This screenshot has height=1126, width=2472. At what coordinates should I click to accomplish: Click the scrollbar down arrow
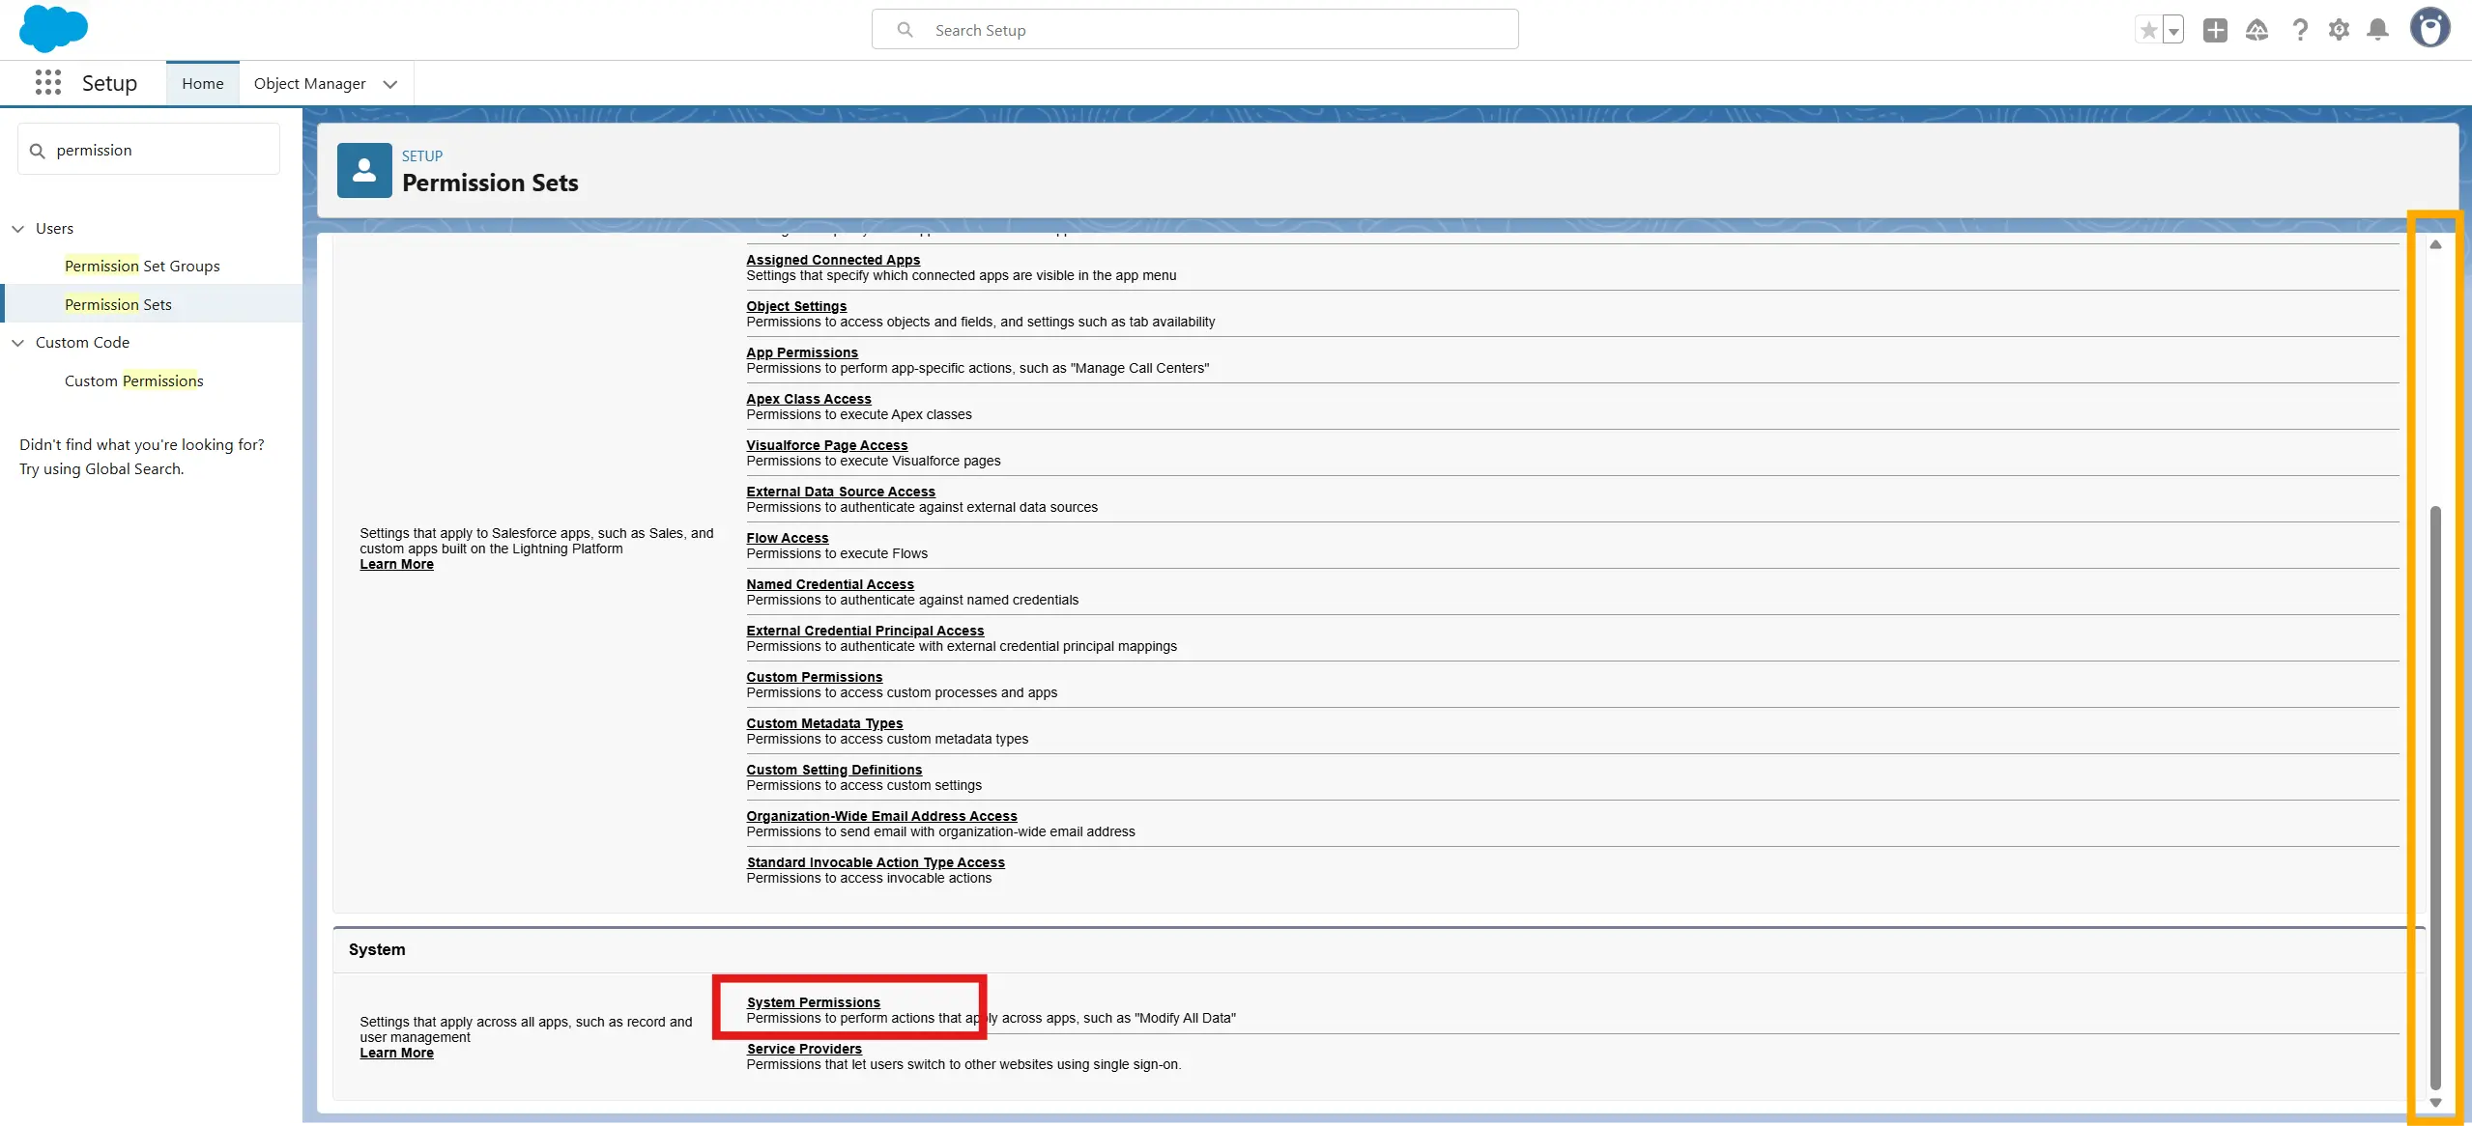click(2435, 1103)
